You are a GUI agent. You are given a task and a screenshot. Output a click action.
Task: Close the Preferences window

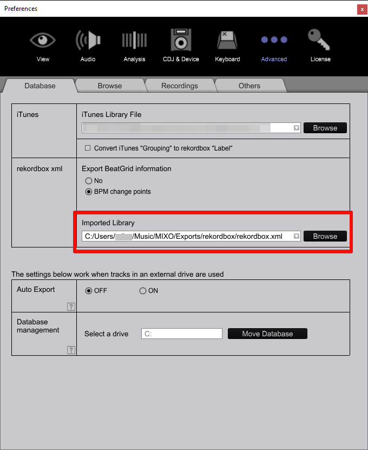point(362,9)
